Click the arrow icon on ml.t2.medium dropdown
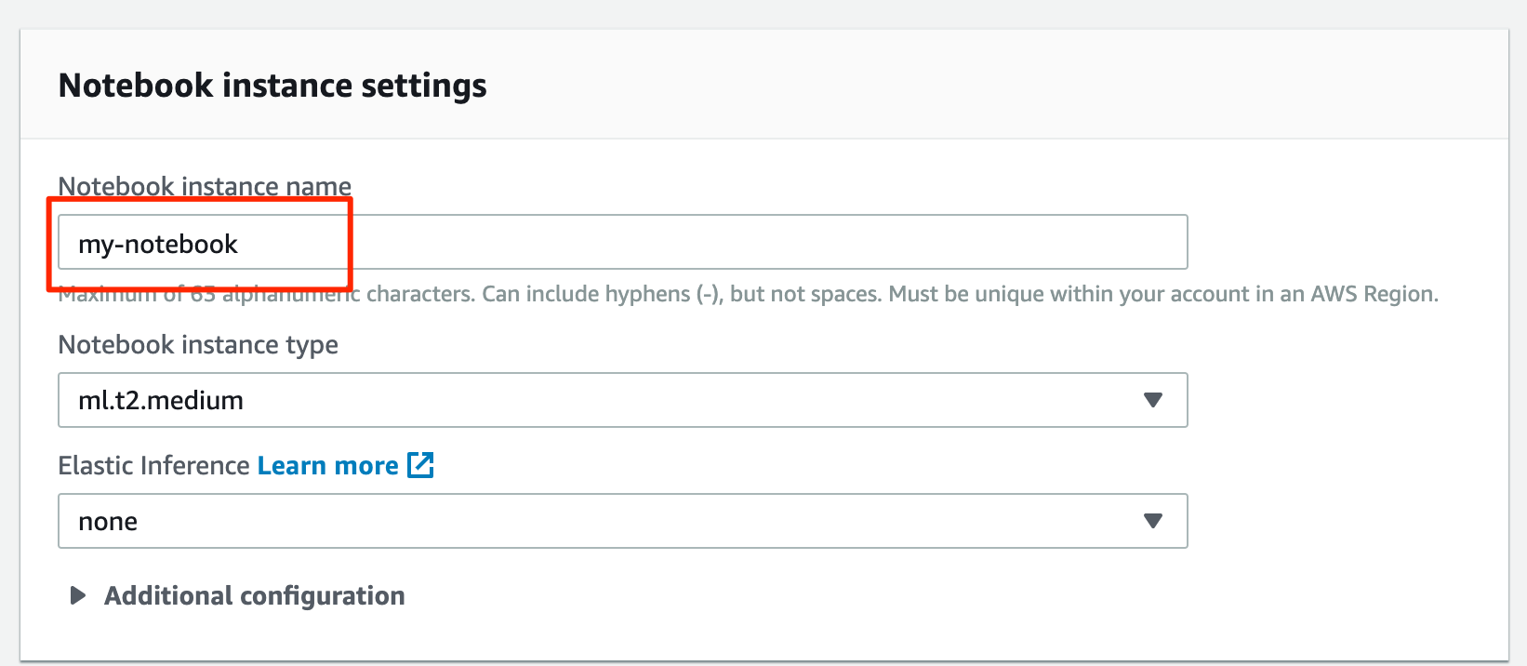 [x=1153, y=400]
